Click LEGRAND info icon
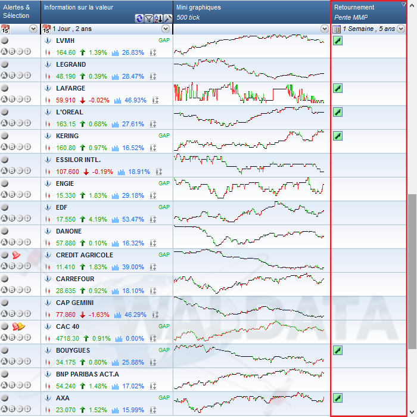The height and width of the screenshot is (417, 417). click(48, 64)
